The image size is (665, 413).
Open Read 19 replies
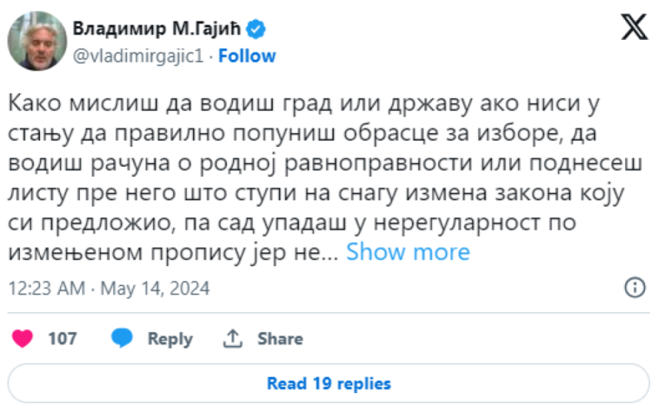click(x=329, y=383)
